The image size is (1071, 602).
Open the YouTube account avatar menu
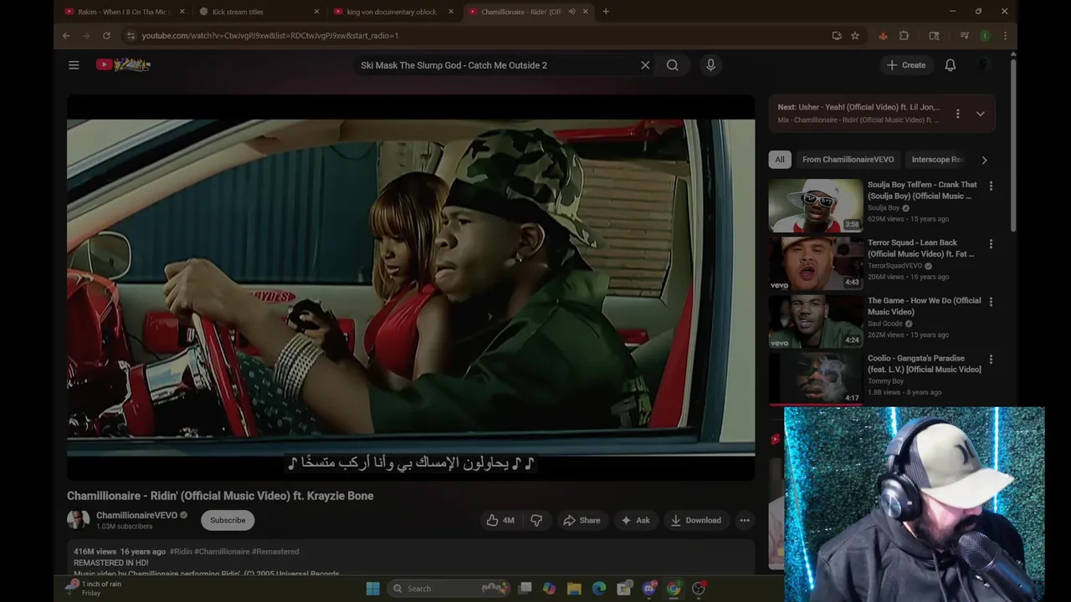984,65
